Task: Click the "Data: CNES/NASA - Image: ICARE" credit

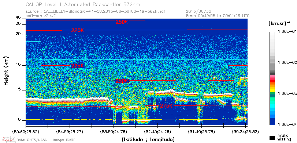Action: pos(46,140)
